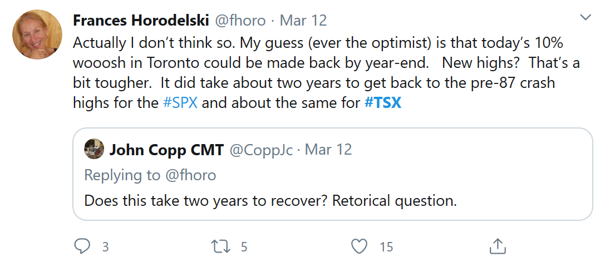605x262 pixels.
Task: Open the #TSX hashtag
Action: (383, 104)
